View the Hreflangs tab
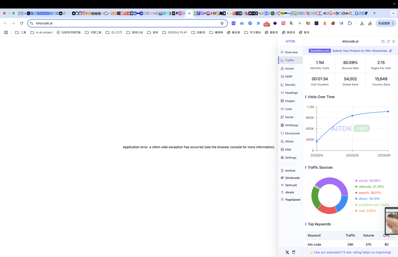Image resolution: width=398 pixels, height=257 pixels. (x=289, y=125)
